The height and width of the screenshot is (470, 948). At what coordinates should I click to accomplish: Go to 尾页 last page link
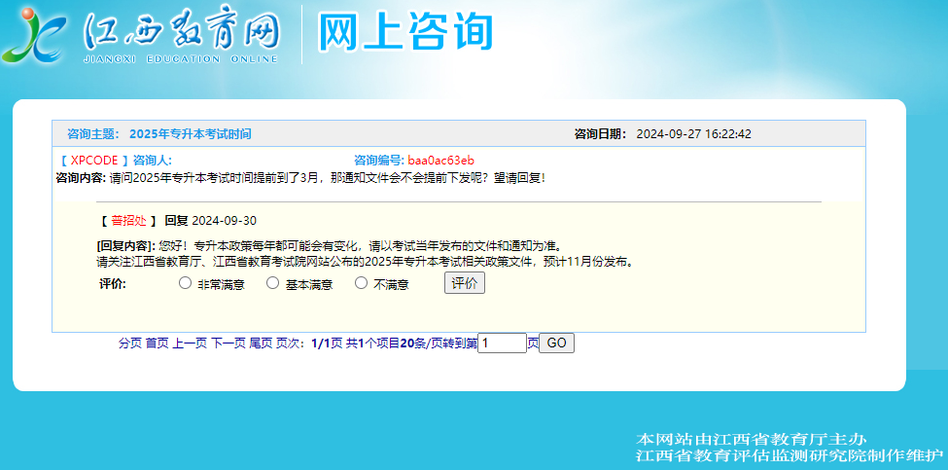pos(262,343)
